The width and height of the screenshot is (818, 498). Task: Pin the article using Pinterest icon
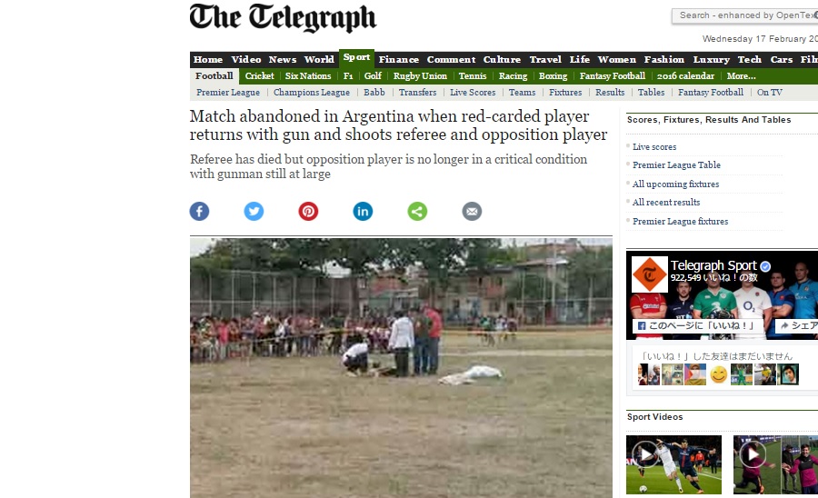click(x=308, y=211)
